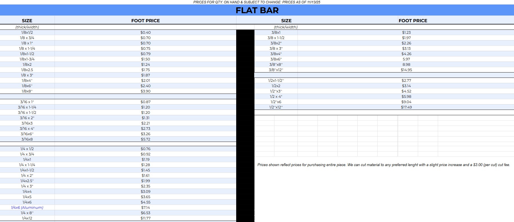Click the $17.49 price for 1/2"x12"
The width and height of the screenshot is (514, 222).
[x=406, y=107]
